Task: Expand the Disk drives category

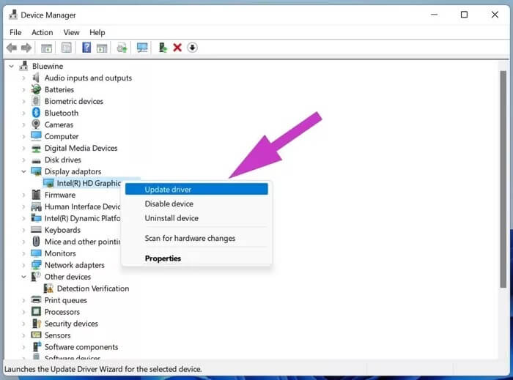Action: (23, 160)
